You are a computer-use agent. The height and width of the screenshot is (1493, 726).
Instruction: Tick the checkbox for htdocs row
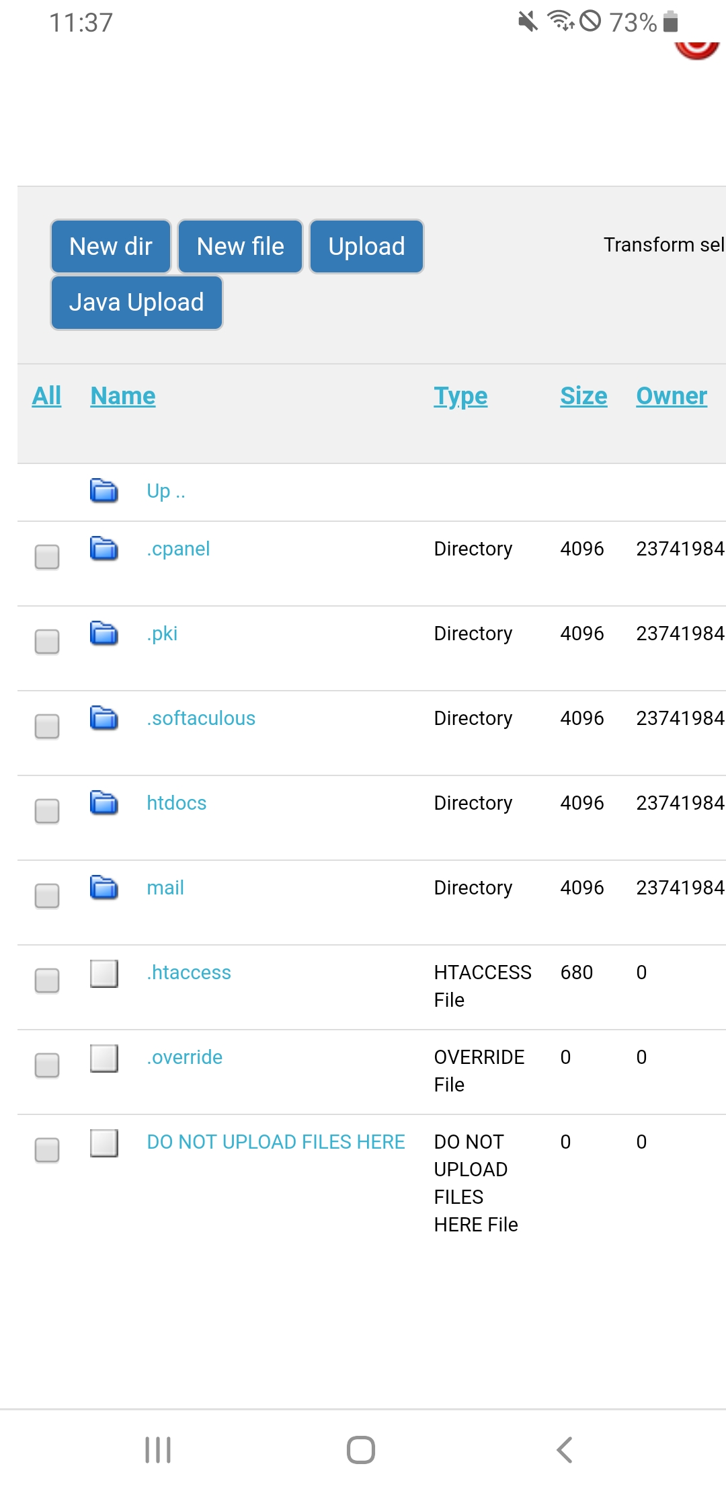point(47,810)
